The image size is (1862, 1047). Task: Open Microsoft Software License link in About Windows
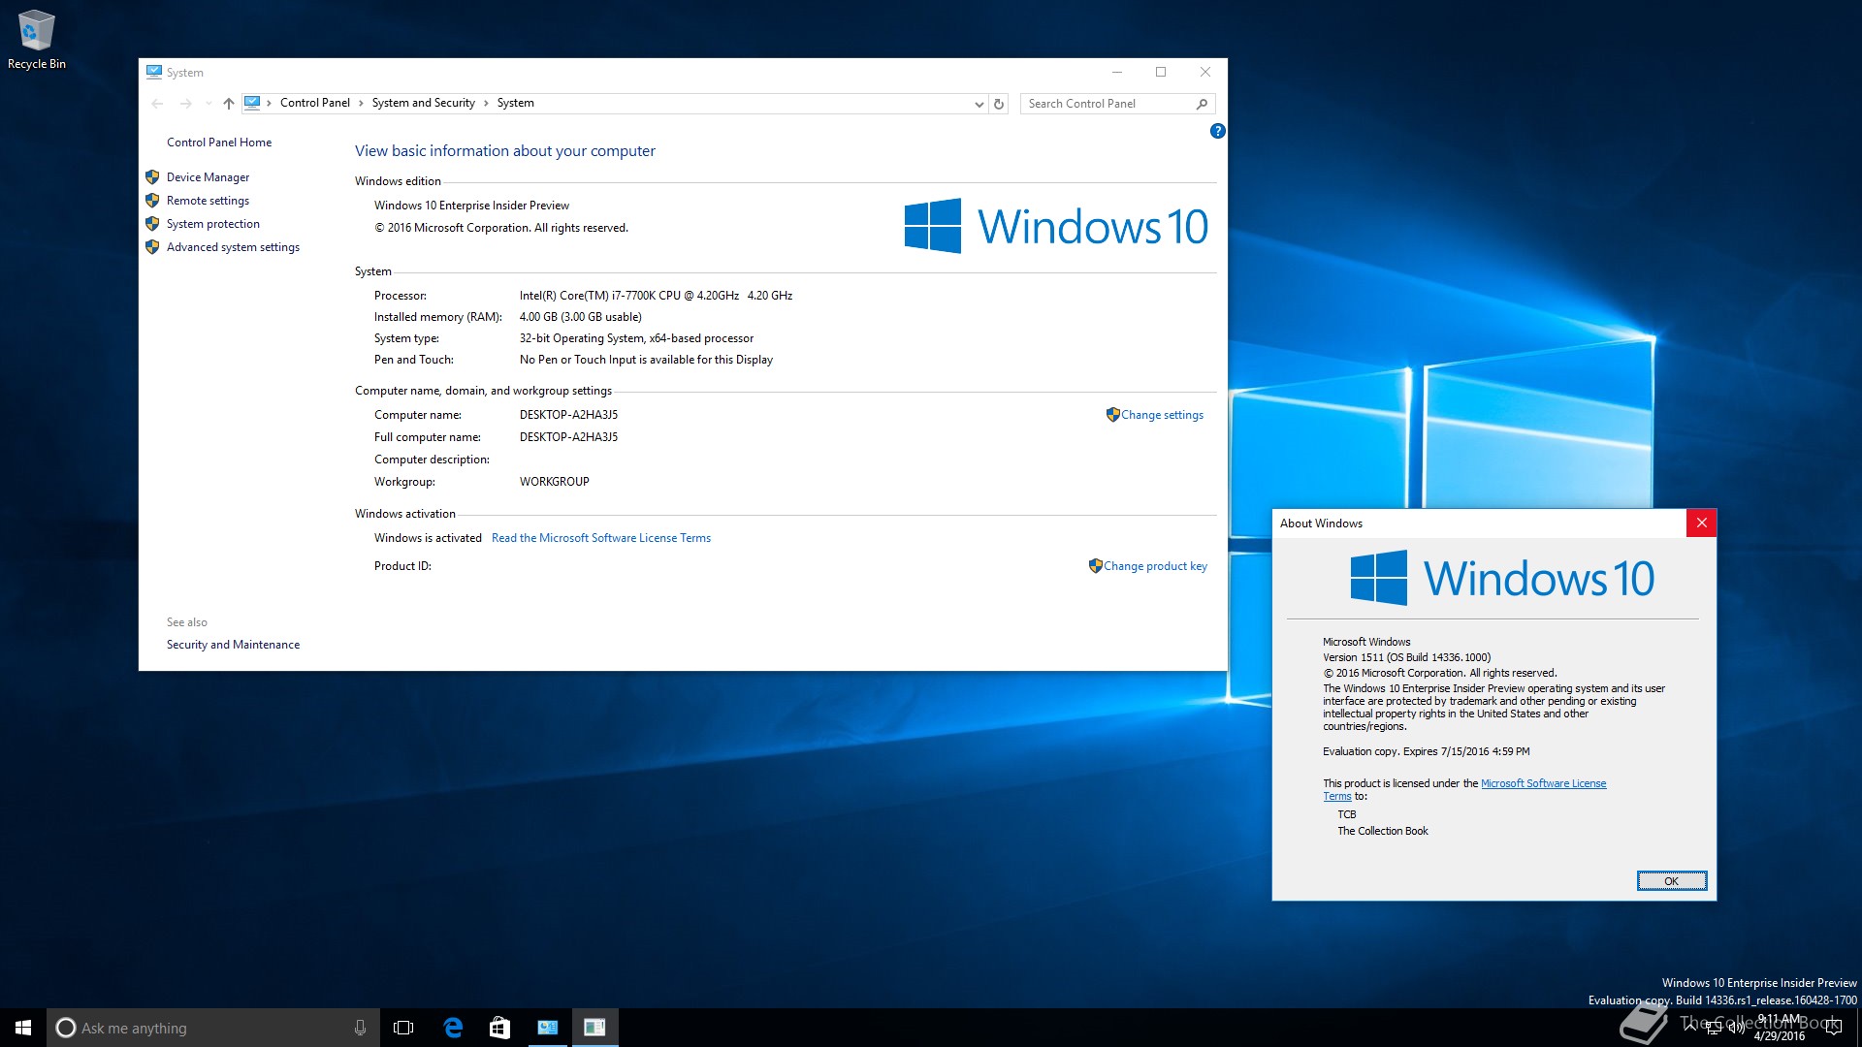(1543, 783)
